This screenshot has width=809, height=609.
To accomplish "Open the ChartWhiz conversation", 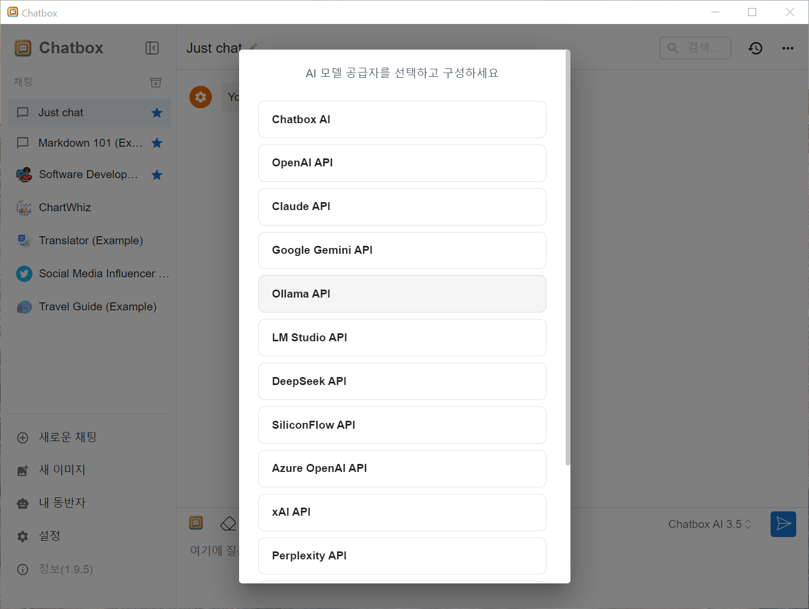I will (90, 207).
